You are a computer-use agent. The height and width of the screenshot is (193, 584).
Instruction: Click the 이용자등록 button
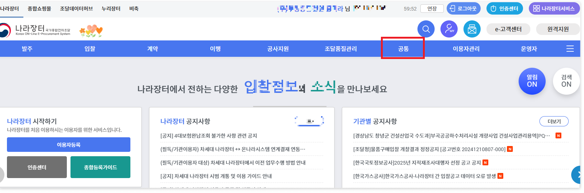69,145
